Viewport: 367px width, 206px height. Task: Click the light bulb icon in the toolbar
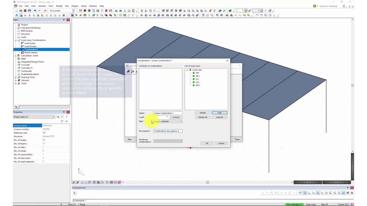tap(214, 11)
